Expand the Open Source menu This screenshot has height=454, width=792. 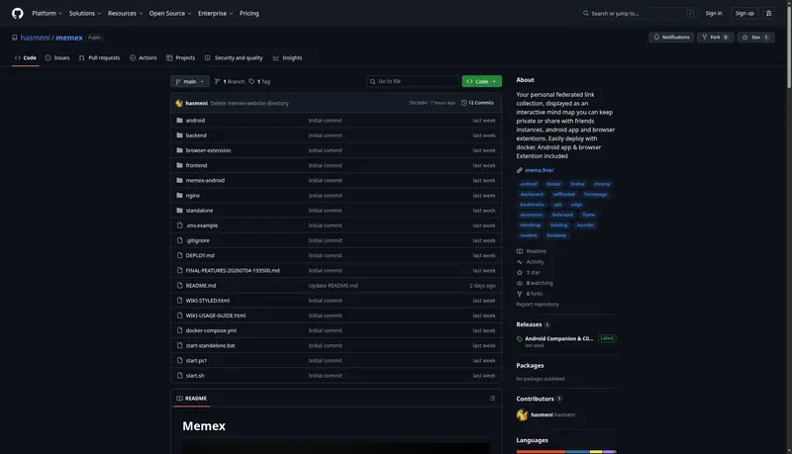pyautogui.click(x=170, y=13)
